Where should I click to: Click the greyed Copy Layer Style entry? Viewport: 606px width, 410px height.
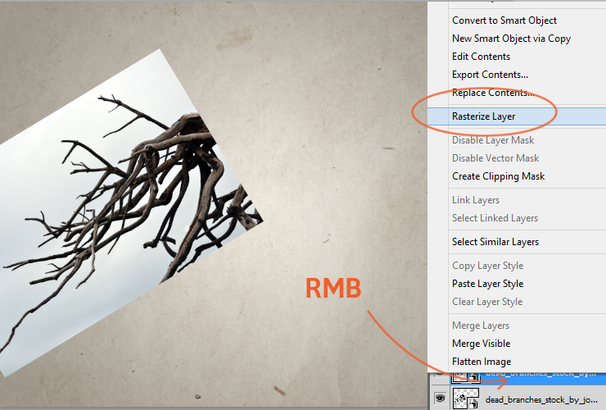[x=488, y=266]
